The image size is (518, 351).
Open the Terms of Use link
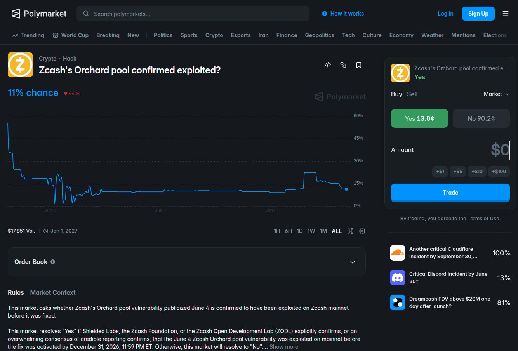pos(483,219)
